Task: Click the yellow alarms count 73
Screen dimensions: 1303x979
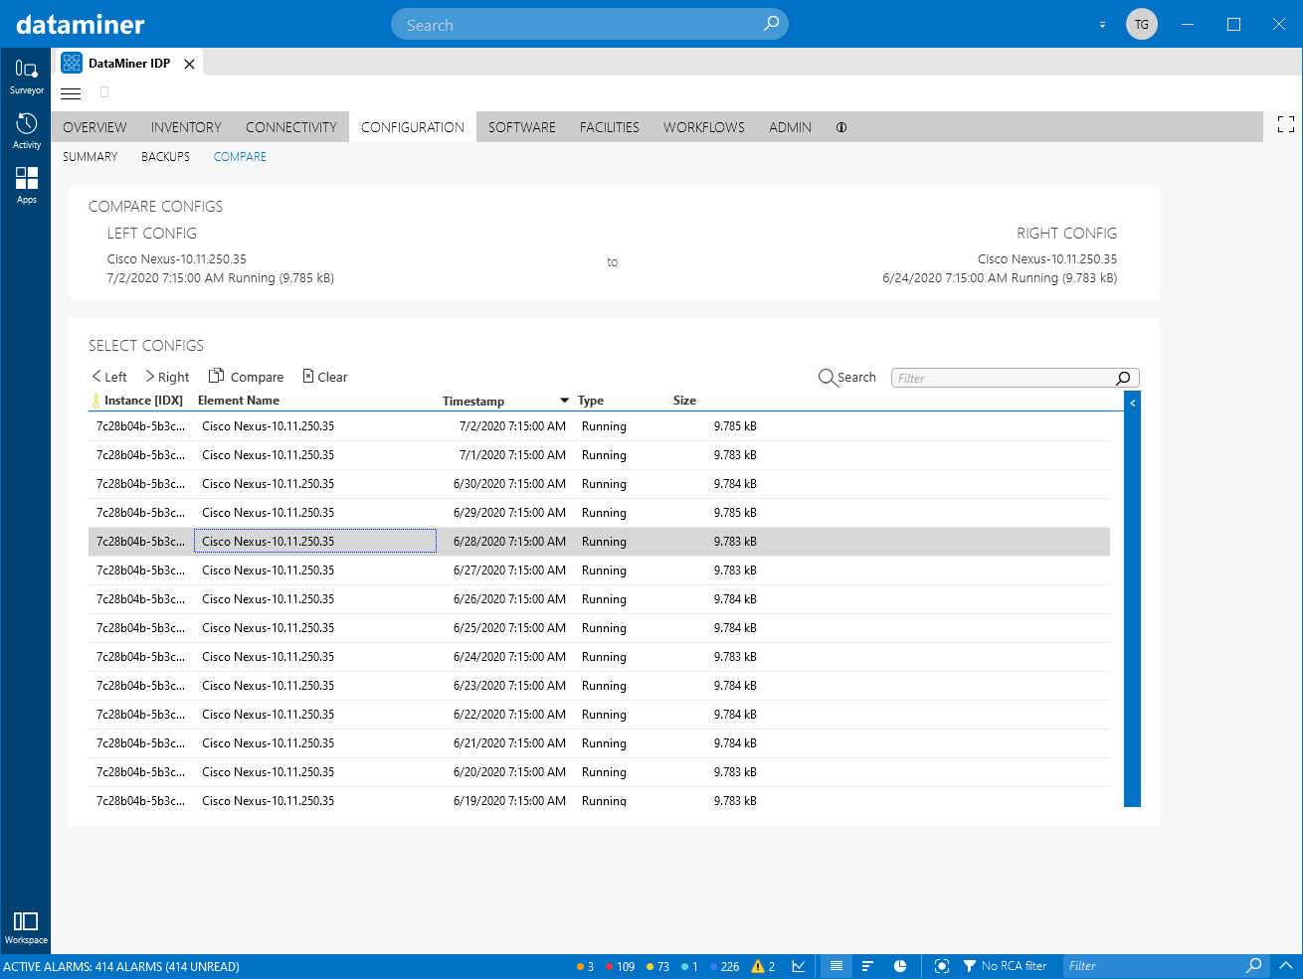Action: click(657, 966)
